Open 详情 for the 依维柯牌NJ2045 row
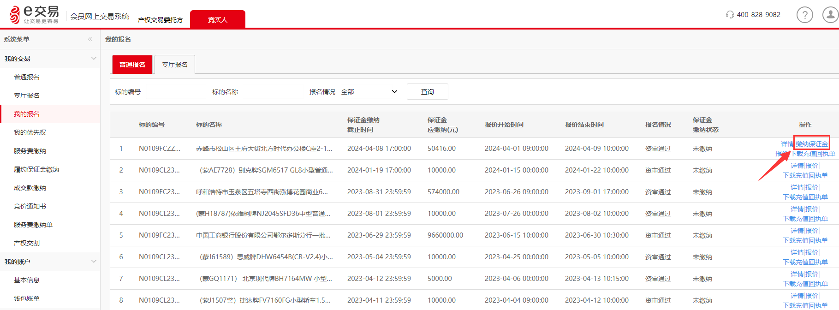The width and height of the screenshot is (839, 310). tap(797, 209)
